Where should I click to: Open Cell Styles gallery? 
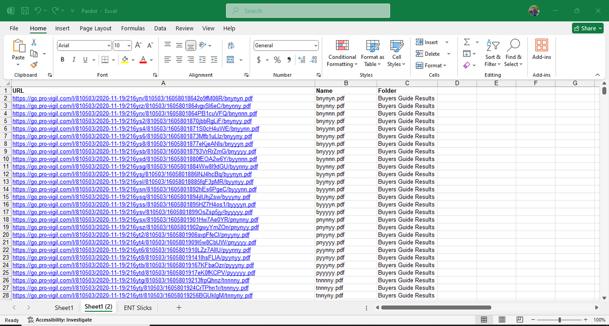click(x=397, y=53)
